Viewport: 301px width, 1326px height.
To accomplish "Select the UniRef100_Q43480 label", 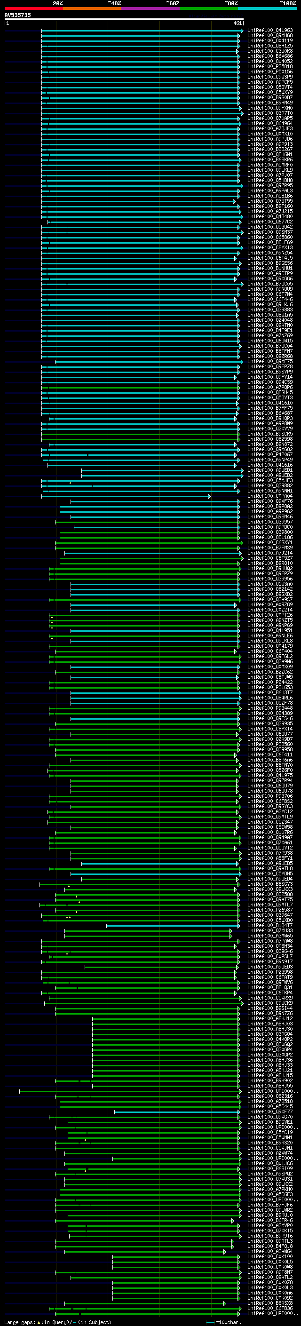I will pyautogui.click(x=270, y=217).
